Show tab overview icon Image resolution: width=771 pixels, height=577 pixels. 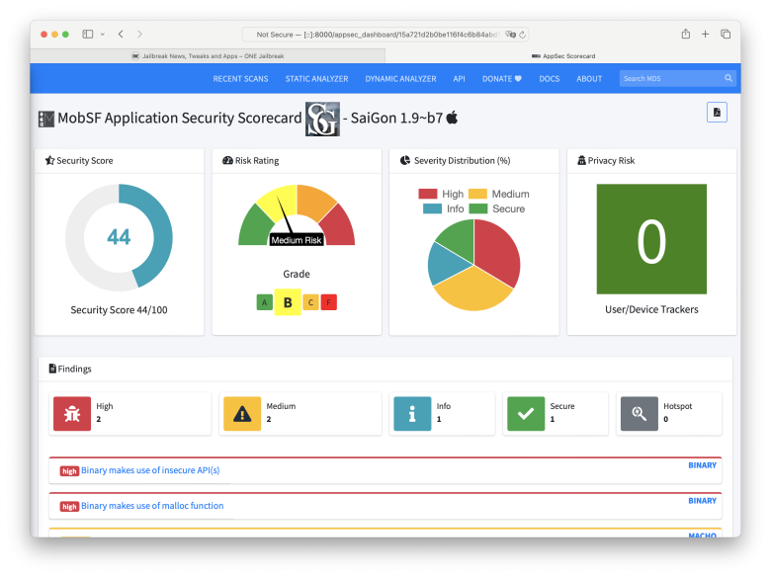point(726,34)
